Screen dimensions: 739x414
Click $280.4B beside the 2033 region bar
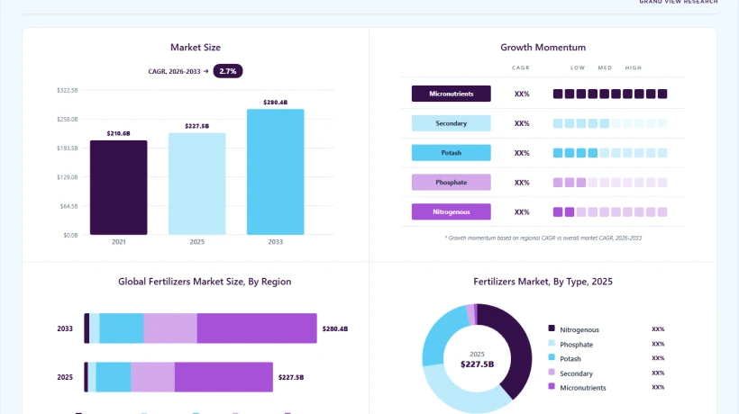(335, 328)
